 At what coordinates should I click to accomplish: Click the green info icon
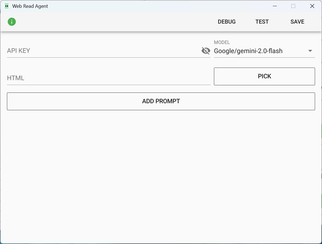(12, 22)
